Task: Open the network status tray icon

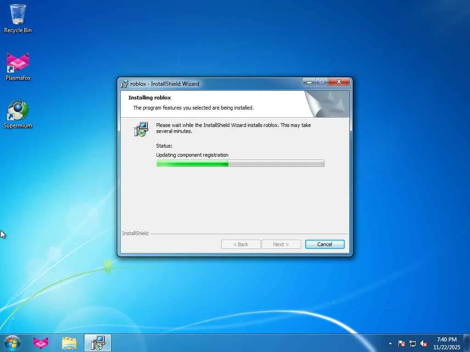Action: point(413,343)
